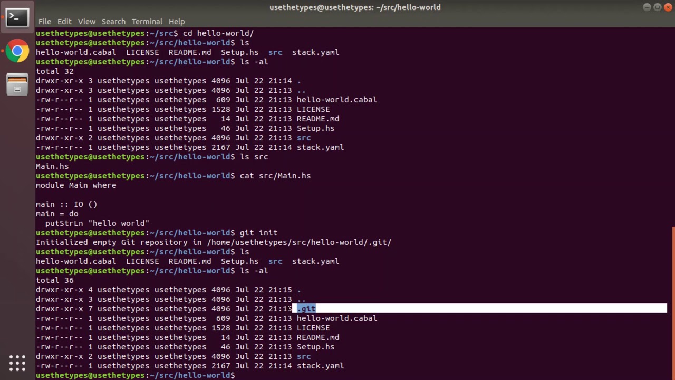Screen dimensions: 675x380
Task: Click the terminal vertical scrollbar
Action: [x=673, y=302]
